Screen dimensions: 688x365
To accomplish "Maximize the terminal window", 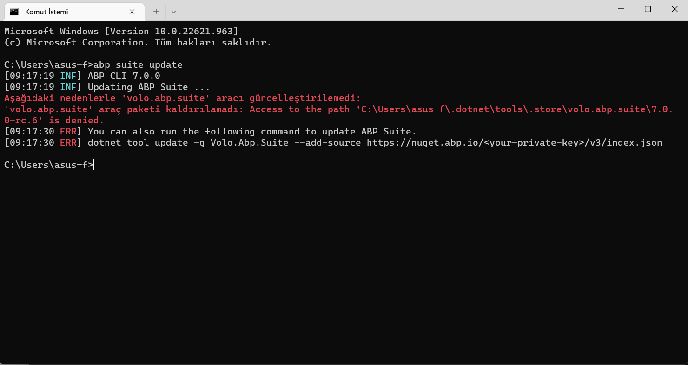I will pyautogui.click(x=648, y=9).
